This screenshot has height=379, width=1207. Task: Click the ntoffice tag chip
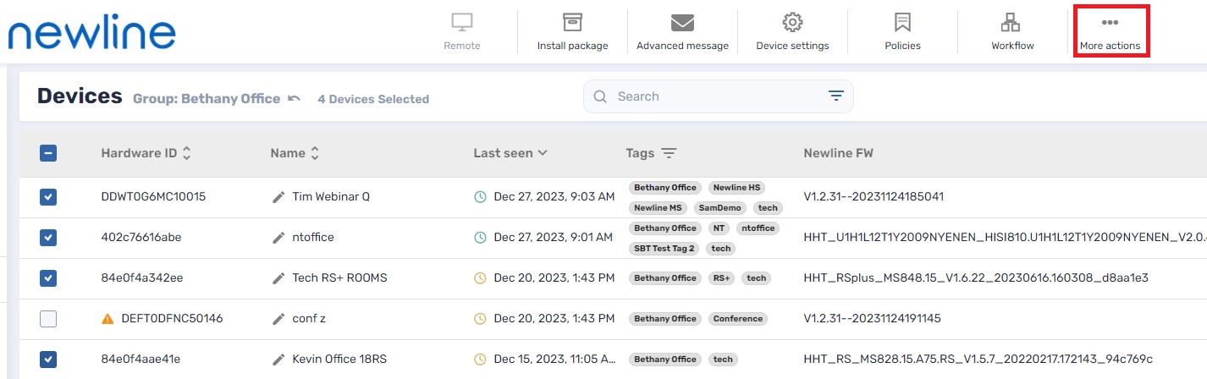click(757, 228)
